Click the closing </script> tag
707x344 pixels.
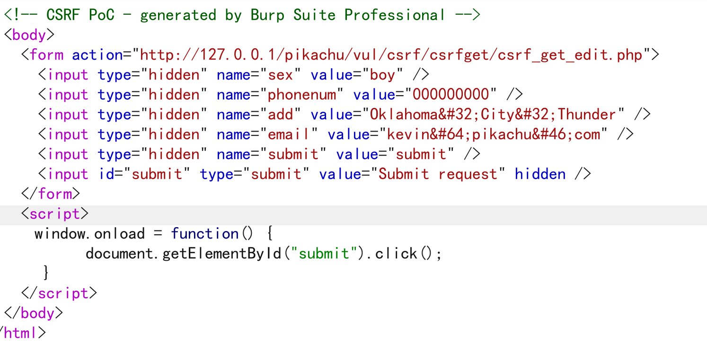pyautogui.click(x=59, y=293)
